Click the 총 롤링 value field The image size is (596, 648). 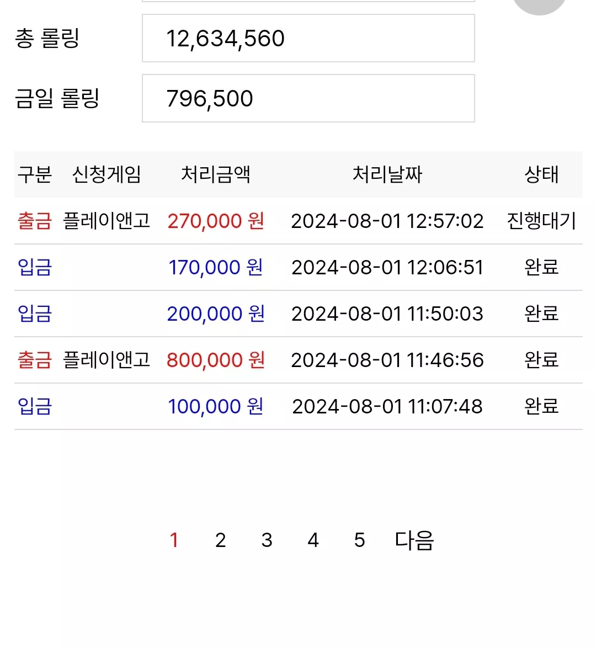click(x=308, y=39)
